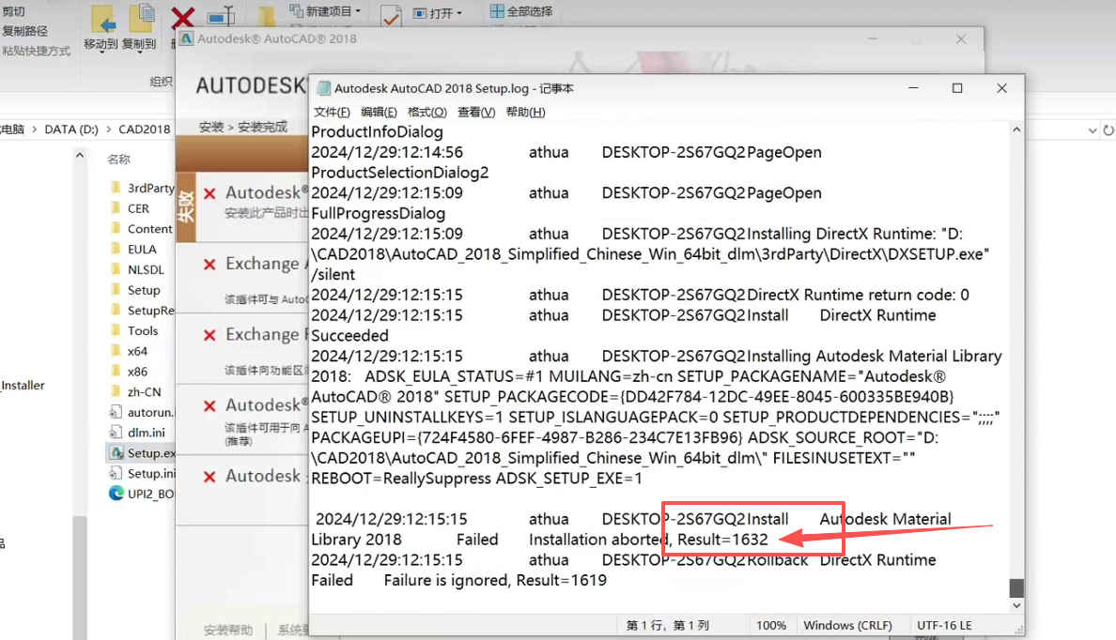The width and height of the screenshot is (1116, 640).
Task: Expand the Move to dropdown arrow
Action: [x=101, y=54]
